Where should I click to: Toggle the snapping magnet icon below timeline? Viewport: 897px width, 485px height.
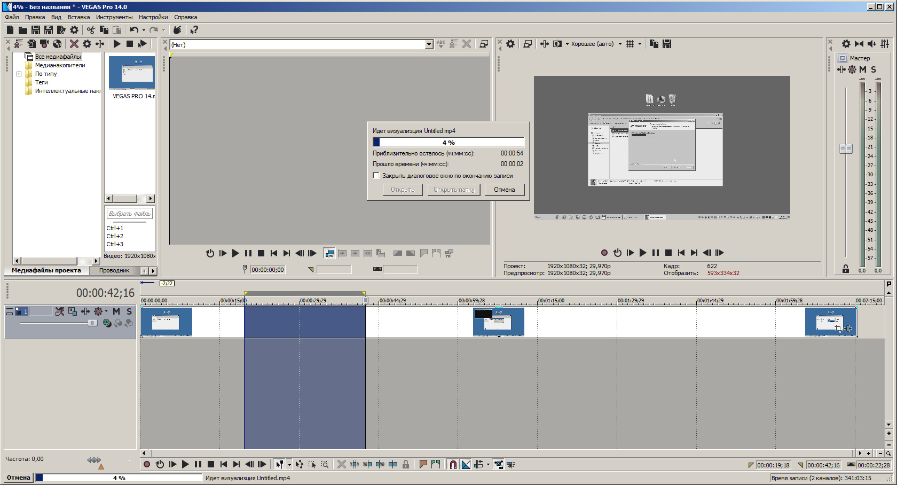[x=453, y=465]
